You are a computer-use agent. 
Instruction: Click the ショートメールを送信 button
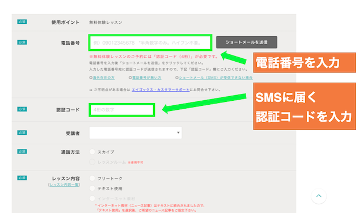[x=247, y=42]
